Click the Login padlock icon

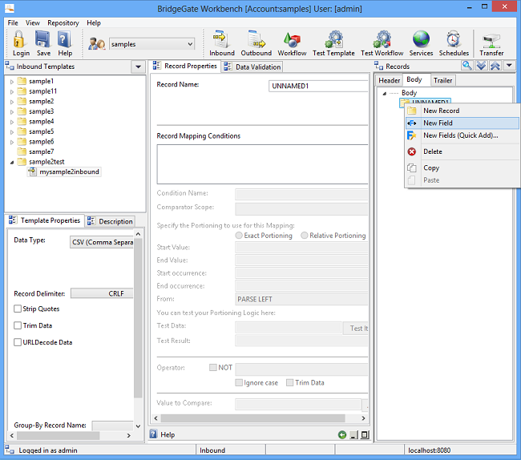pyautogui.click(x=20, y=39)
